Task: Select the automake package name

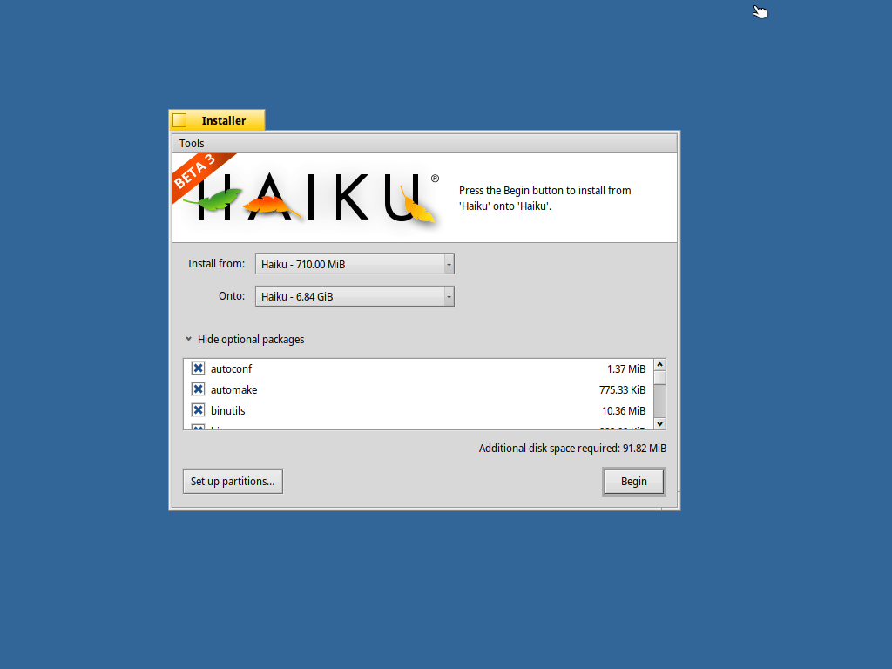Action: (x=233, y=390)
